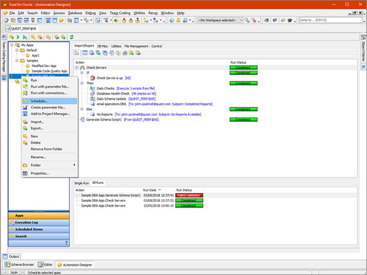This screenshot has height=275, width=367.
Task: Collapse the Check Servers action node
Action: tap(77, 68)
